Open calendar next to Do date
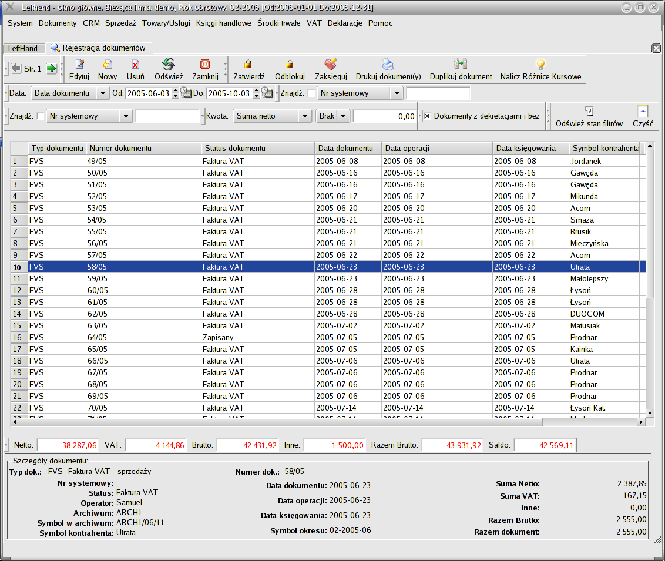Image resolution: width=665 pixels, height=561 pixels. [267, 92]
